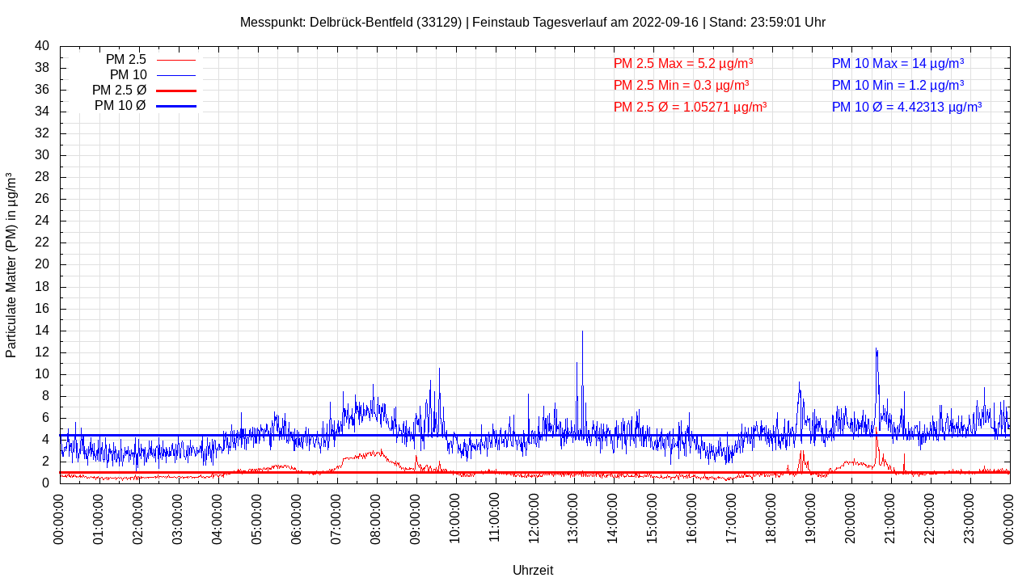Image resolution: width=1035 pixels, height=582 pixels.
Task: Click the highest blue PM 10 peak at 14
Action: (x=582, y=332)
